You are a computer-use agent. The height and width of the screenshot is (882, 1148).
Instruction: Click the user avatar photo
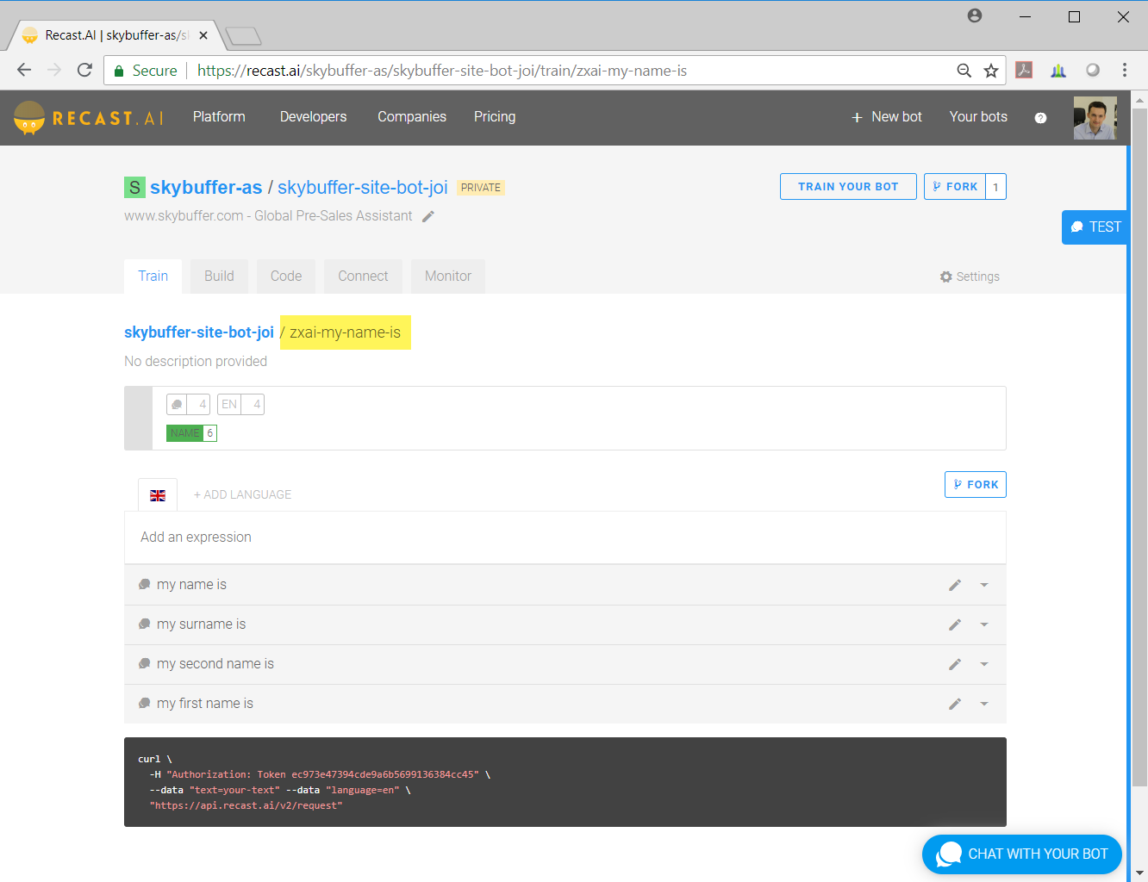coord(1095,118)
